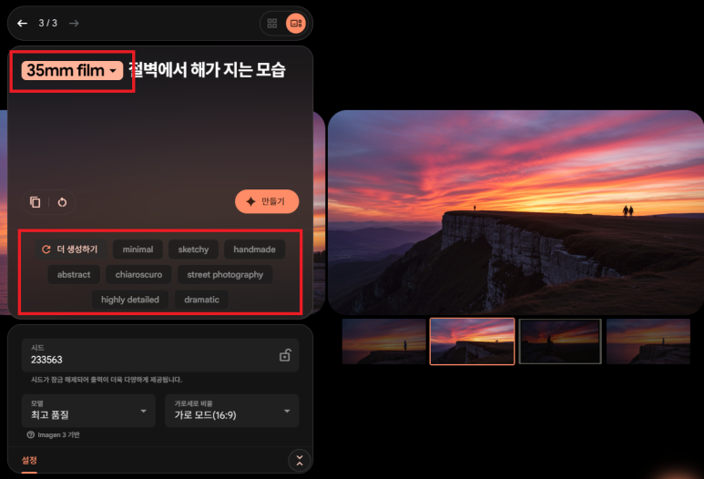Image resolution: width=704 pixels, height=479 pixels.
Task: Select the handmade style chip
Action: pyautogui.click(x=255, y=250)
